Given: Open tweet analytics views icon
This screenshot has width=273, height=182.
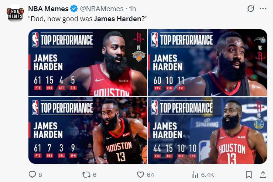Looking at the screenshot, I should [194, 174].
